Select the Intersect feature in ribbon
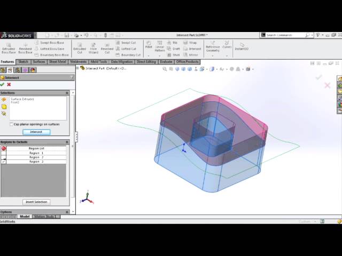Image resolution: width=342 pixels, height=256 pixels. point(192,49)
